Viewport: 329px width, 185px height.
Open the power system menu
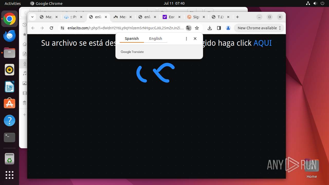(323, 3)
